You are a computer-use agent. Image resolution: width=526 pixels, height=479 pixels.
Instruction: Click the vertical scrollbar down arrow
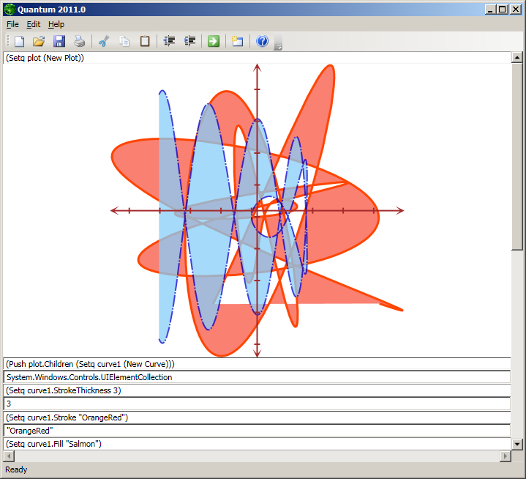pyautogui.click(x=517, y=445)
